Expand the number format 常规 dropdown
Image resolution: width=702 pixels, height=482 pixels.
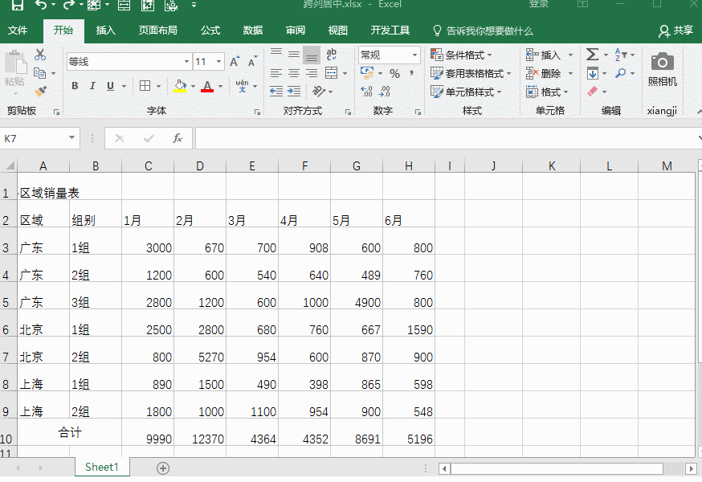click(x=414, y=55)
